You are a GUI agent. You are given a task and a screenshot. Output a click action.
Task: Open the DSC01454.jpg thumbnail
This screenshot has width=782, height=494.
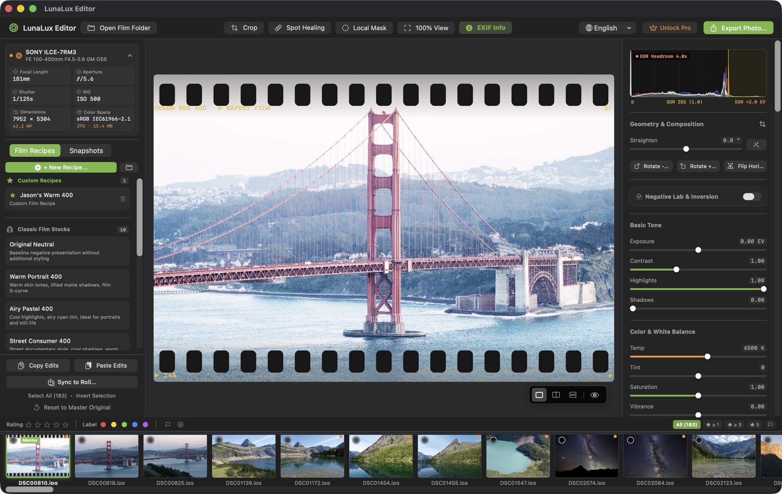click(381, 456)
